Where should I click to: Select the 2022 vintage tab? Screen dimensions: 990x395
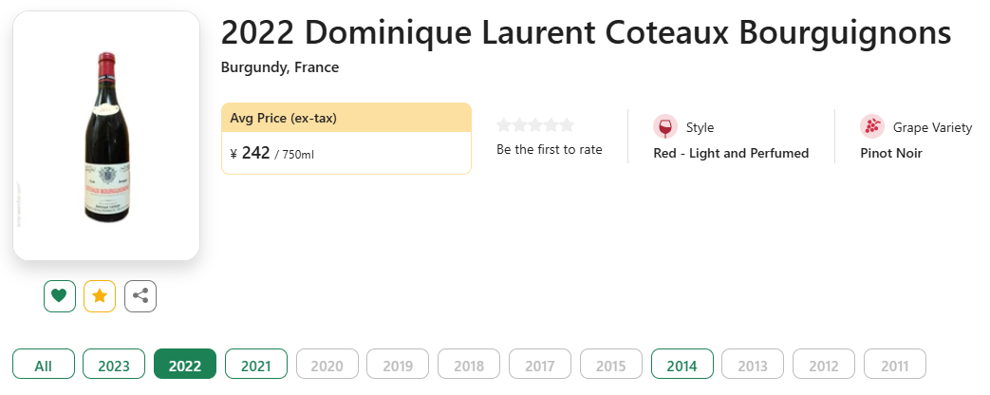click(185, 366)
